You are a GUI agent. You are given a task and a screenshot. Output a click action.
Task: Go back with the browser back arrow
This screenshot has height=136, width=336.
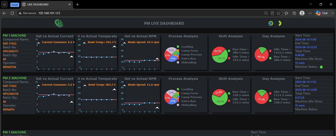(4, 13)
